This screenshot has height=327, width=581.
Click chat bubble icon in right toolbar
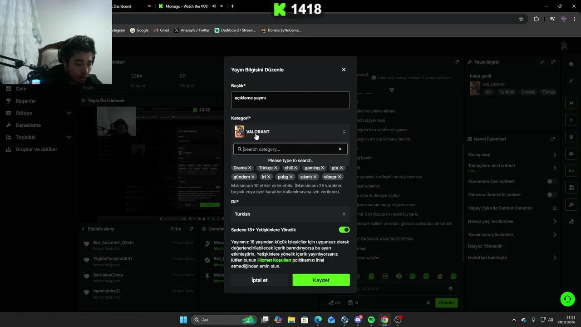coord(571,154)
